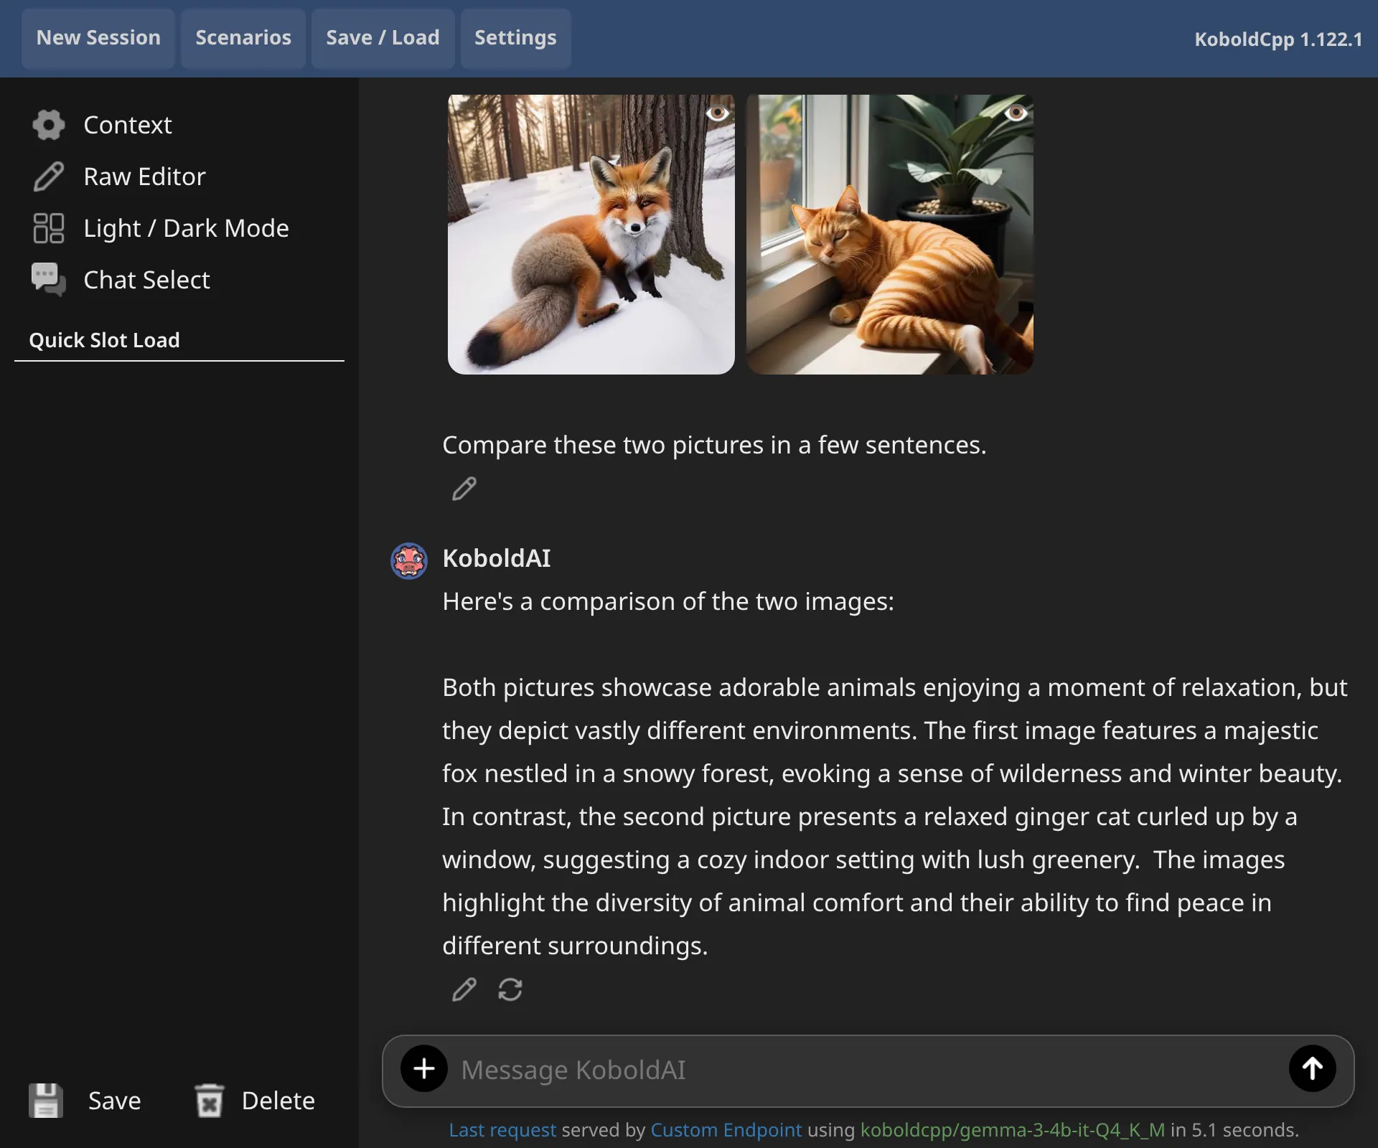Open the fox in snow thumbnail
Image resolution: width=1378 pixels, height=1148 pixels.
591,235
